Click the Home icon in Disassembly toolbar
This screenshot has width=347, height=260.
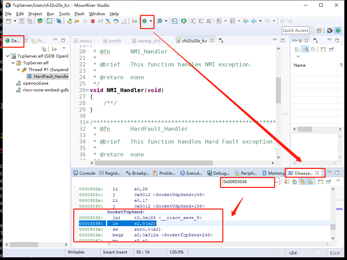click(295, 182)
